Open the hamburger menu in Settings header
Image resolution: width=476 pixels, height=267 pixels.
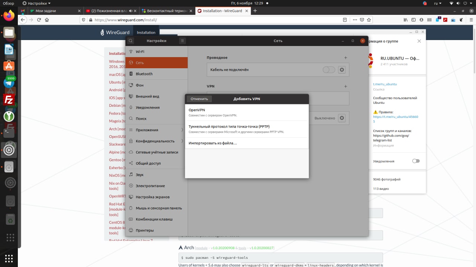182,41
